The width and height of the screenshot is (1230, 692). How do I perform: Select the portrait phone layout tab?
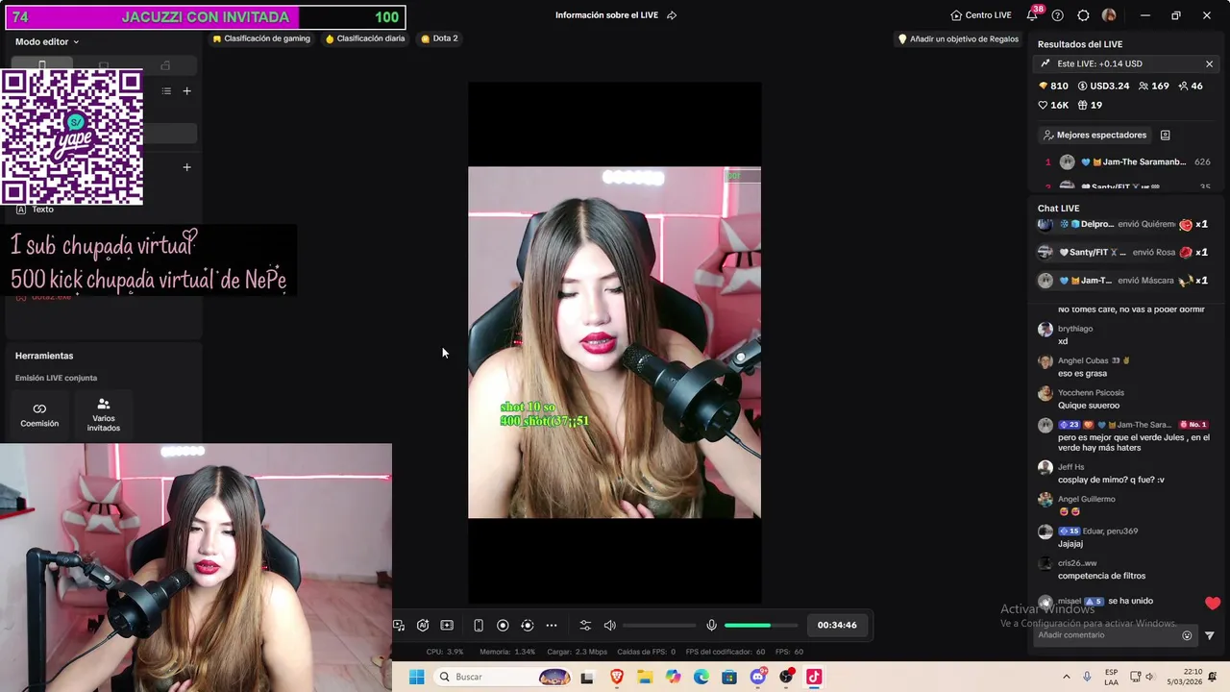click(41, 65)
